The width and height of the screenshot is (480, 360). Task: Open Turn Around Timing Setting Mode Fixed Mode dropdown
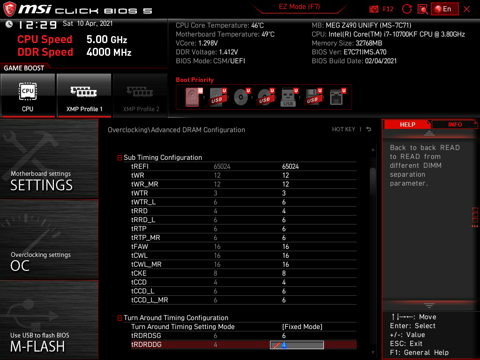302,327
